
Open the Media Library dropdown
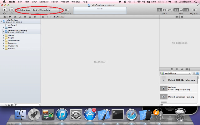[x=176, y=73]
